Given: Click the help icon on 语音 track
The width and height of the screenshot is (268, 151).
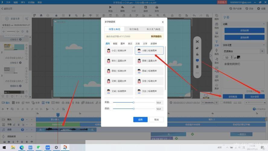Looking at the screenshot, I should [22, 130].
